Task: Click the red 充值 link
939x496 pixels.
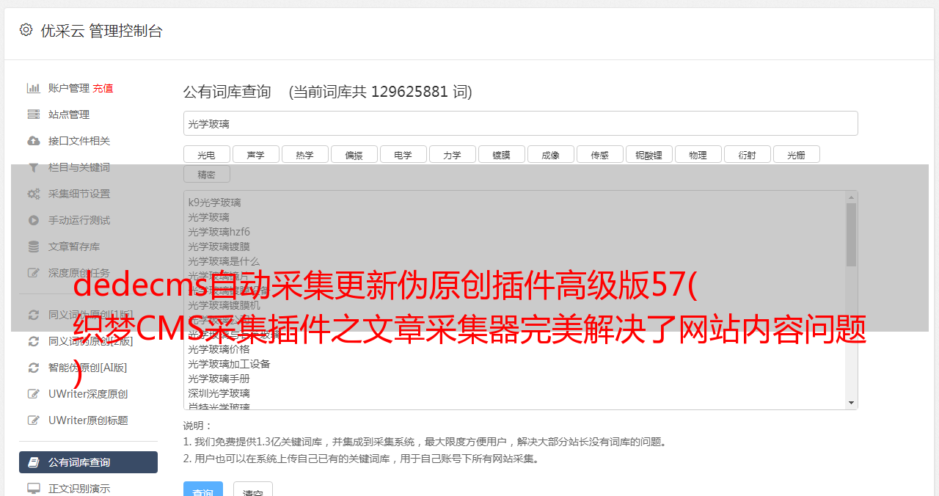Action: 103,88
